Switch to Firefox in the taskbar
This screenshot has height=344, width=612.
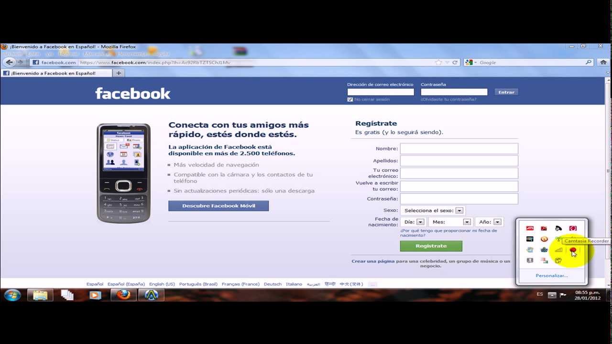pos(123,295)
